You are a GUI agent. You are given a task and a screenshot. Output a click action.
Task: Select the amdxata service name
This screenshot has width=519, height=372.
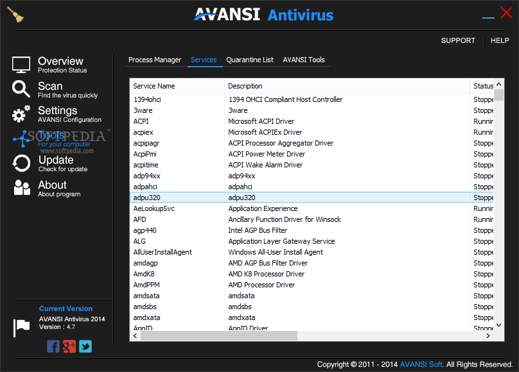tap(146, 317)
